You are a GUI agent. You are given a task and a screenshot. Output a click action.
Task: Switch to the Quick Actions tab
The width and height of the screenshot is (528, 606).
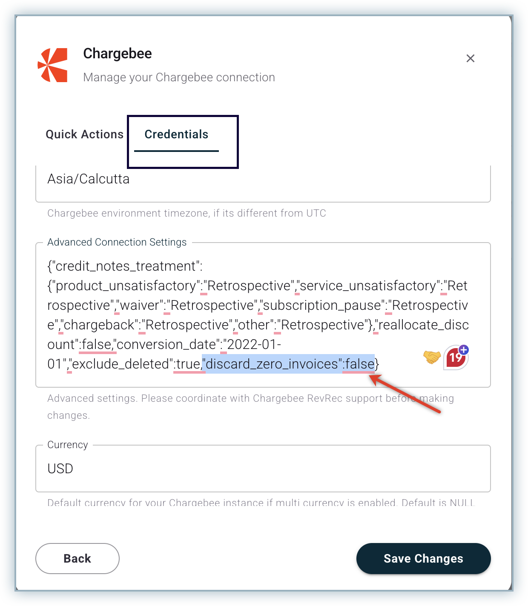click(84, 134)
